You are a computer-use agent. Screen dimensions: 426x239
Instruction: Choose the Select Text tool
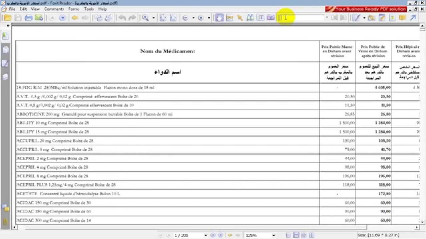(261, 18)
